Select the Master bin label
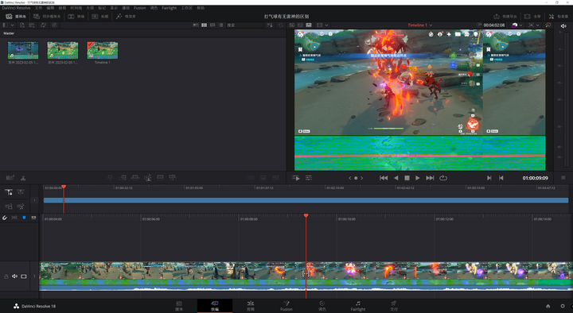This screenshot has height=313, width=573. point(9,33)
